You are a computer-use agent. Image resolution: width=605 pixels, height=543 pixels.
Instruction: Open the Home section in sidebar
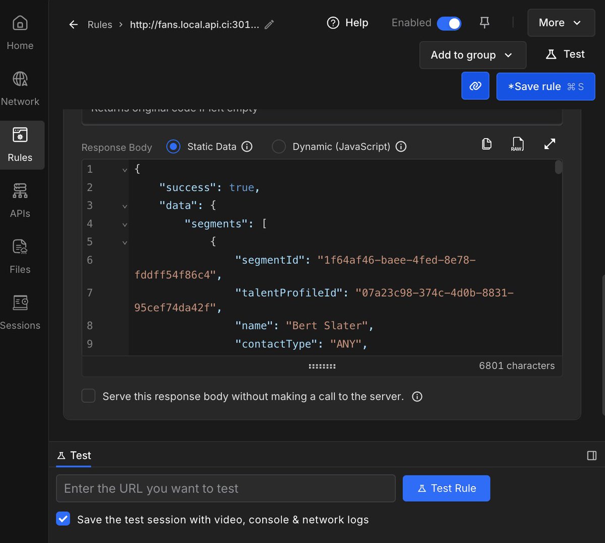tap(20, 33)
